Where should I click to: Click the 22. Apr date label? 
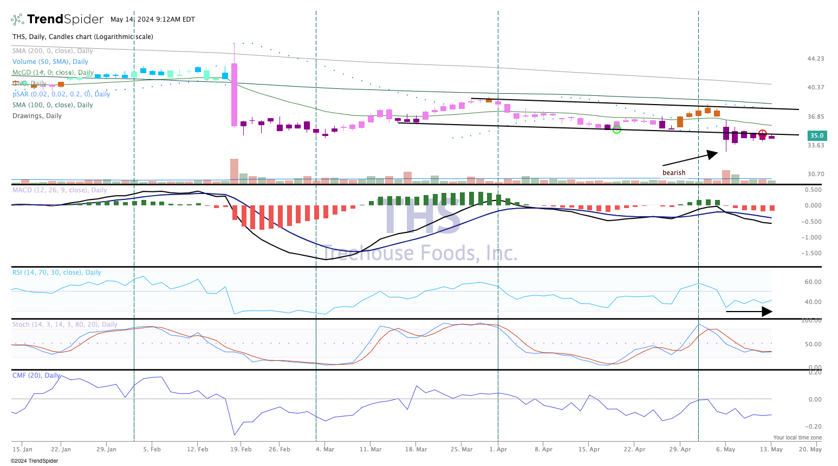point(634,449)
